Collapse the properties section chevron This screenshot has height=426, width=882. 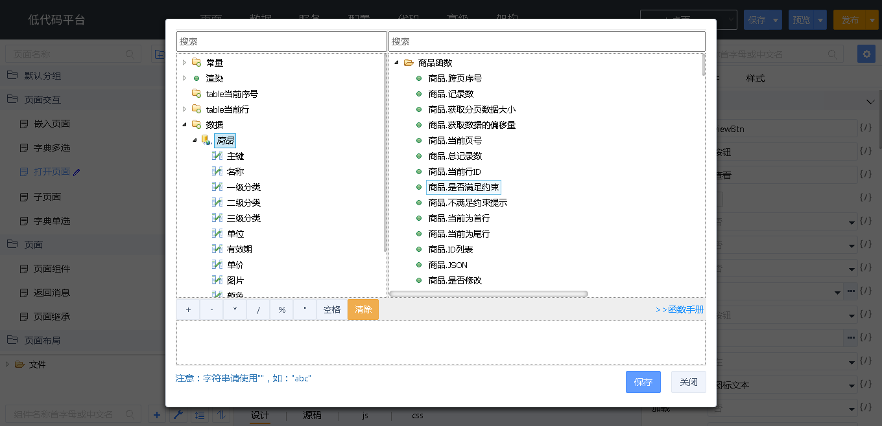point(870,102)
